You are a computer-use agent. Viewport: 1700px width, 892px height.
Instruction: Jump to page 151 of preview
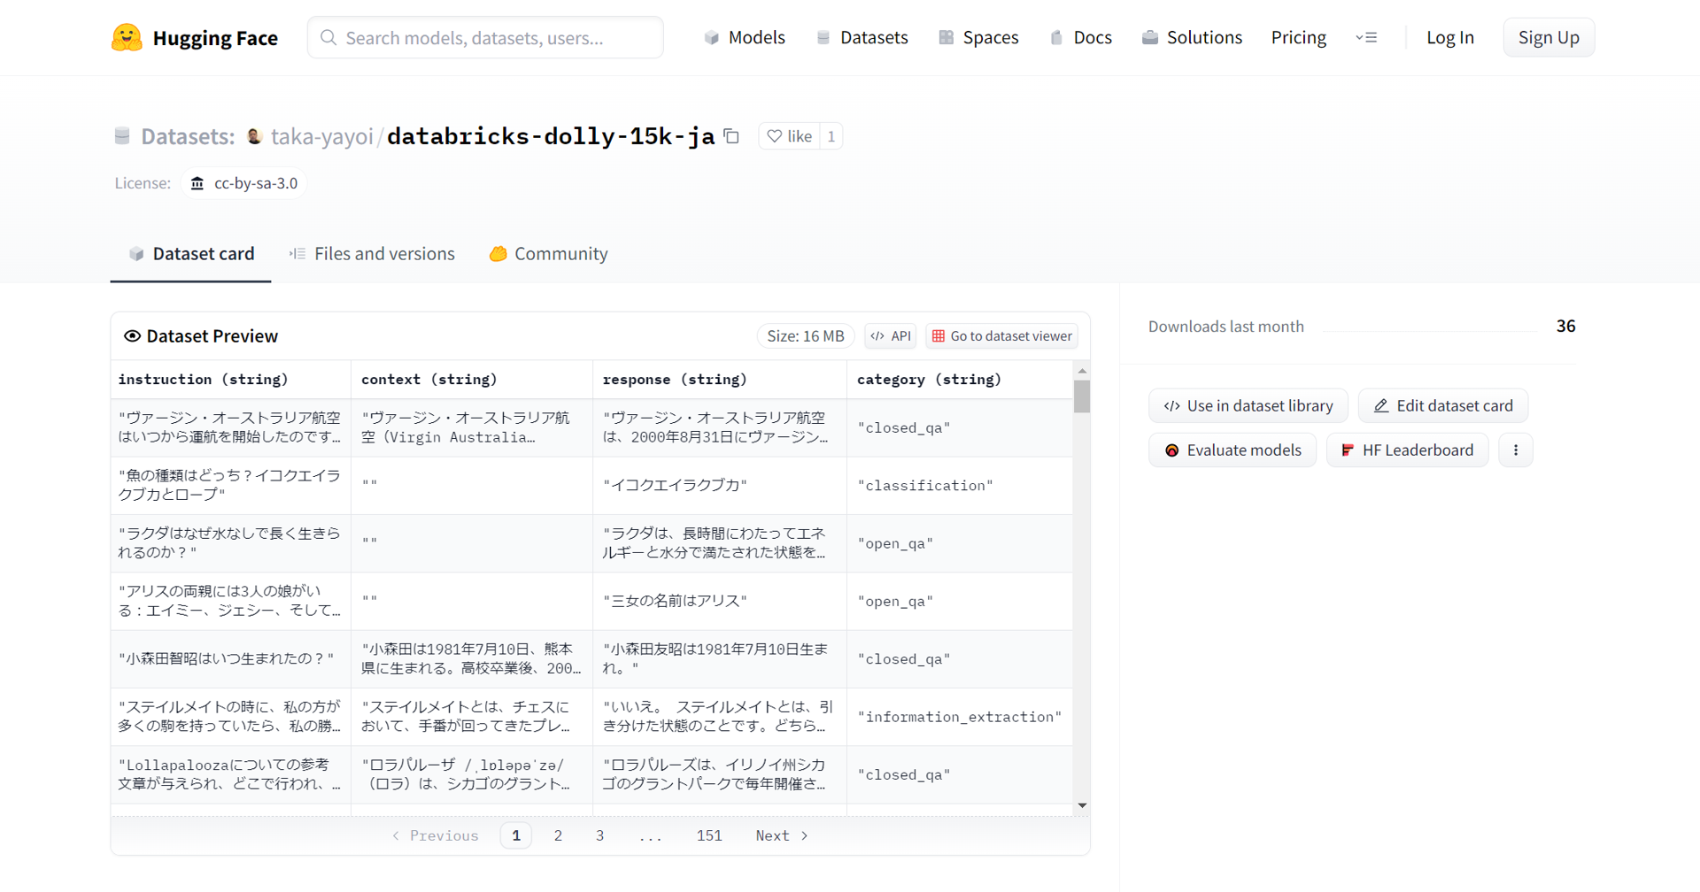pyautogui.click(x=709, y=835)
